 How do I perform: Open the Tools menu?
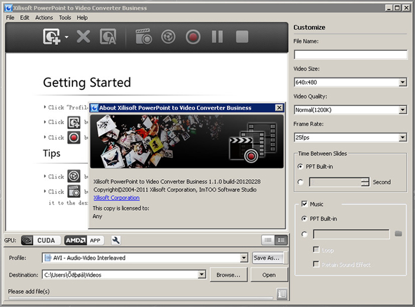tap(65, 18)
